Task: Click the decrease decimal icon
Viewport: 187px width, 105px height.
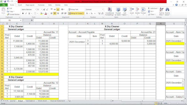Action: pyautogui.click(x=102, y=13)
